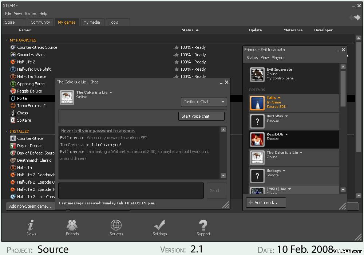Click Talia's avatar in Friends list
The width and height of the screenshot is (364, 255).
(x=257, y=103)
